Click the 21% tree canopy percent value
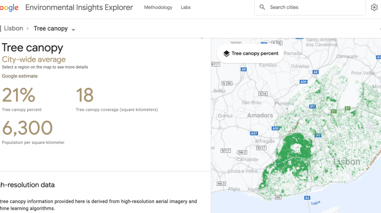This screenshot has height=213, width=381. tap(19, 95)
